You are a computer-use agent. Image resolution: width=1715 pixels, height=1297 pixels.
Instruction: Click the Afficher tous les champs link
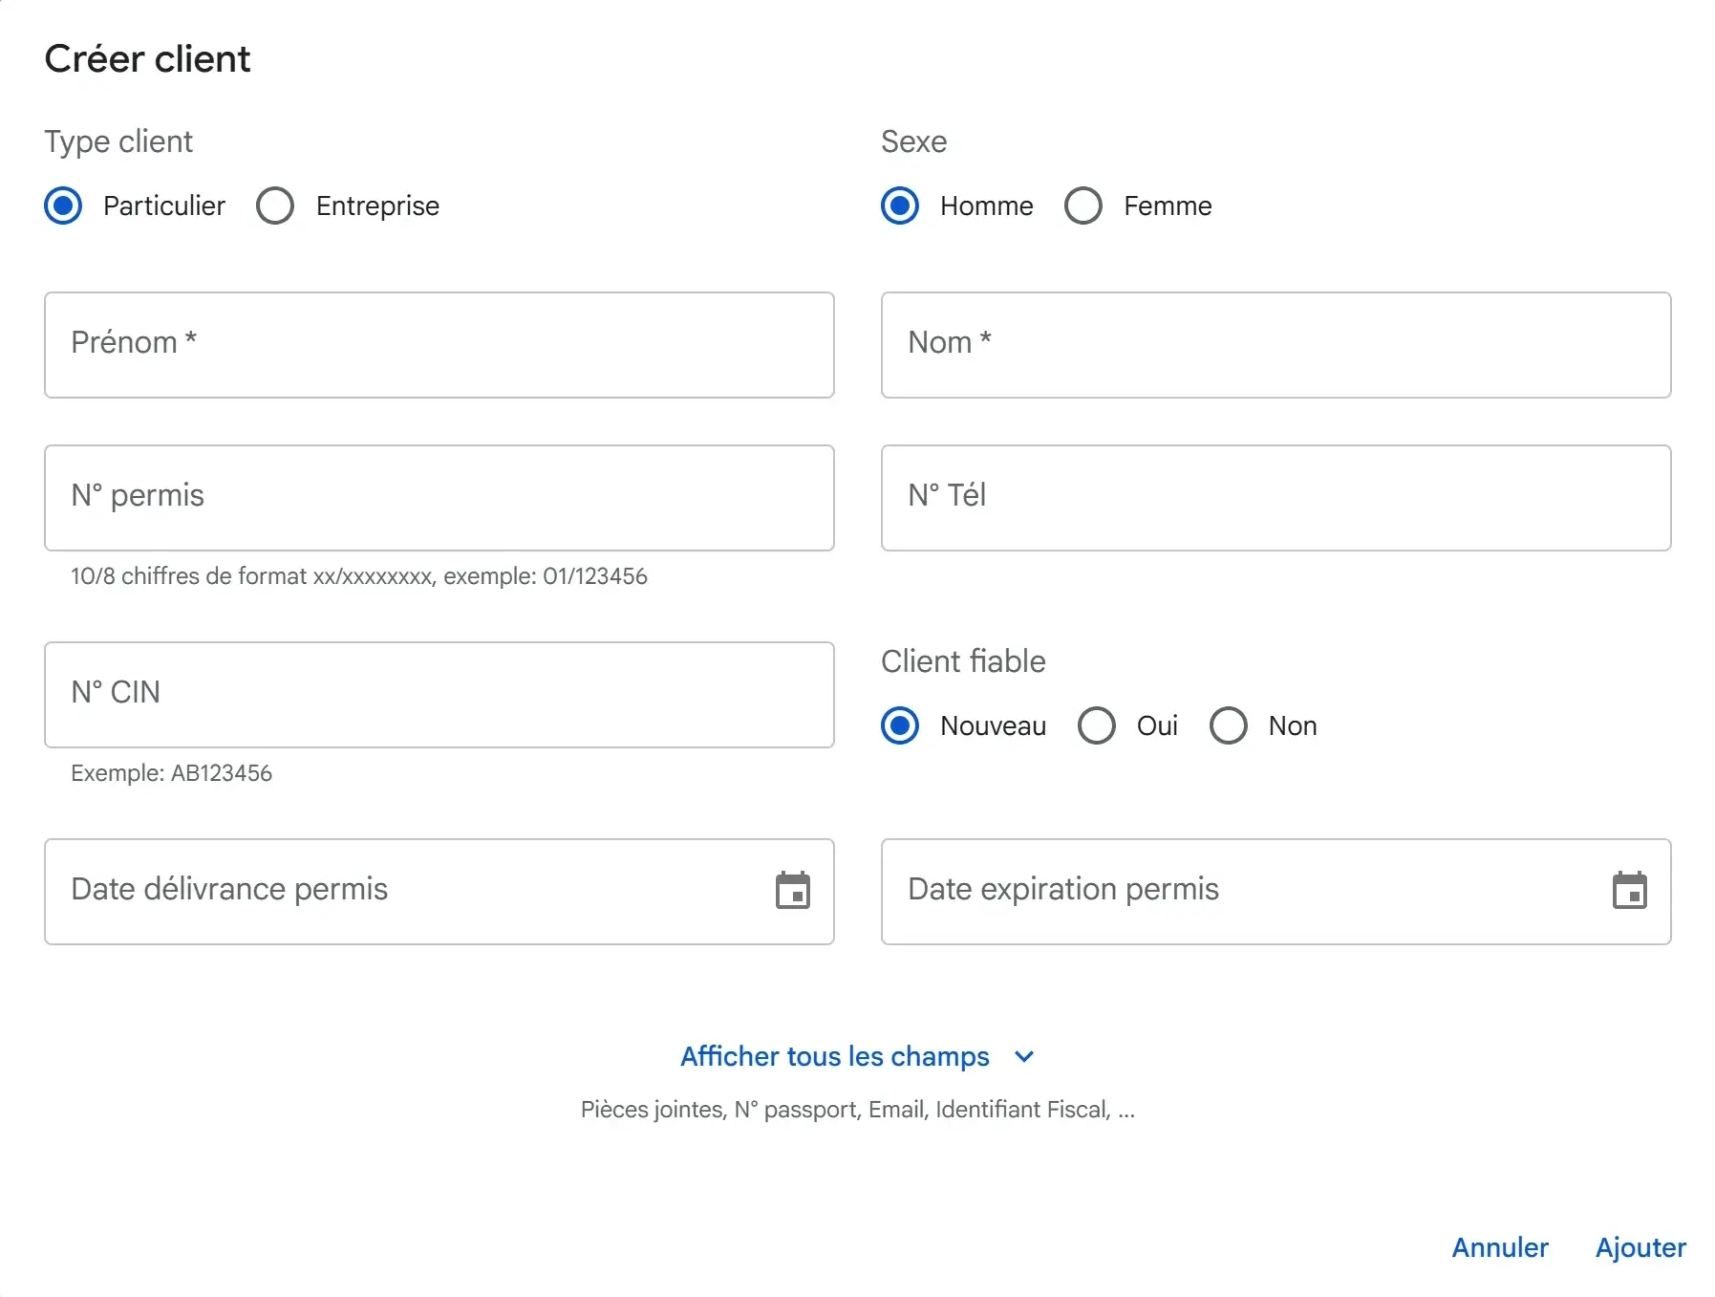click(x=834, y=1056)
